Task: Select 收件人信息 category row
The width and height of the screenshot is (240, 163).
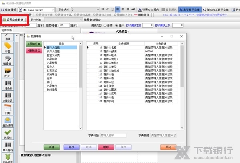Action: (x=62, y=52)
